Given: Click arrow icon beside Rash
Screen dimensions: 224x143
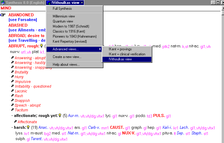Looking at the screenshot, I should (12, 95).
